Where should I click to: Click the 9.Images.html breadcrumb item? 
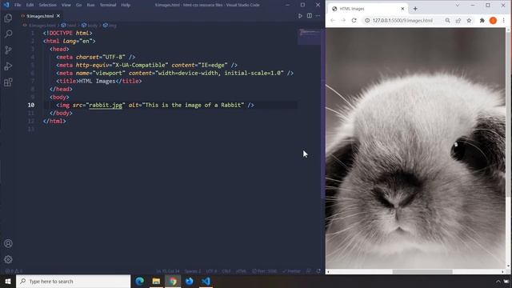[39, 25]
